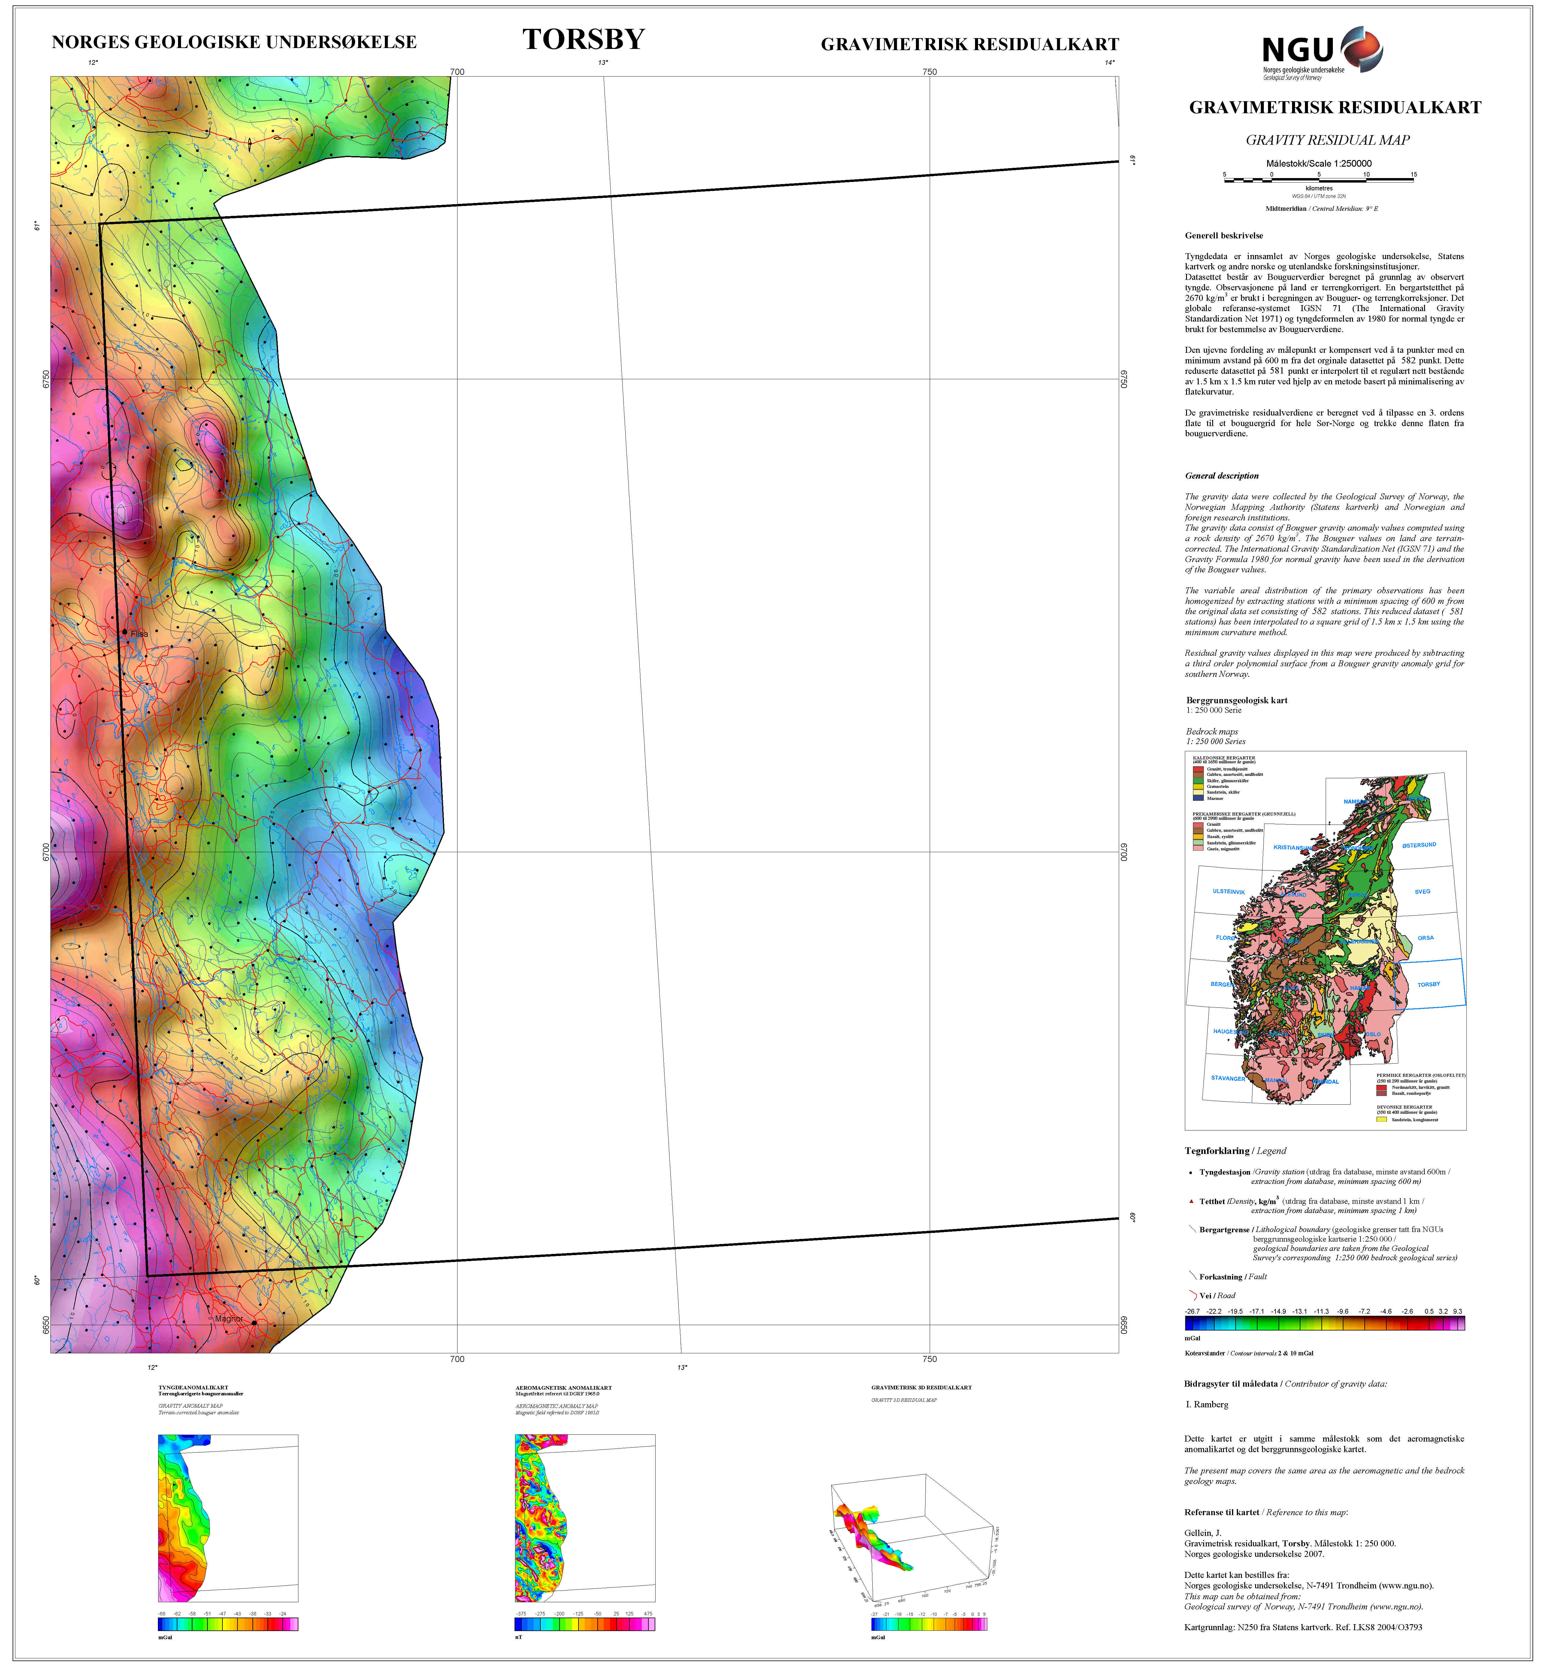This screenshot has width=1543, height=1674.
Task: Click the blue Marmor swatch
Action: (1198, 799)
